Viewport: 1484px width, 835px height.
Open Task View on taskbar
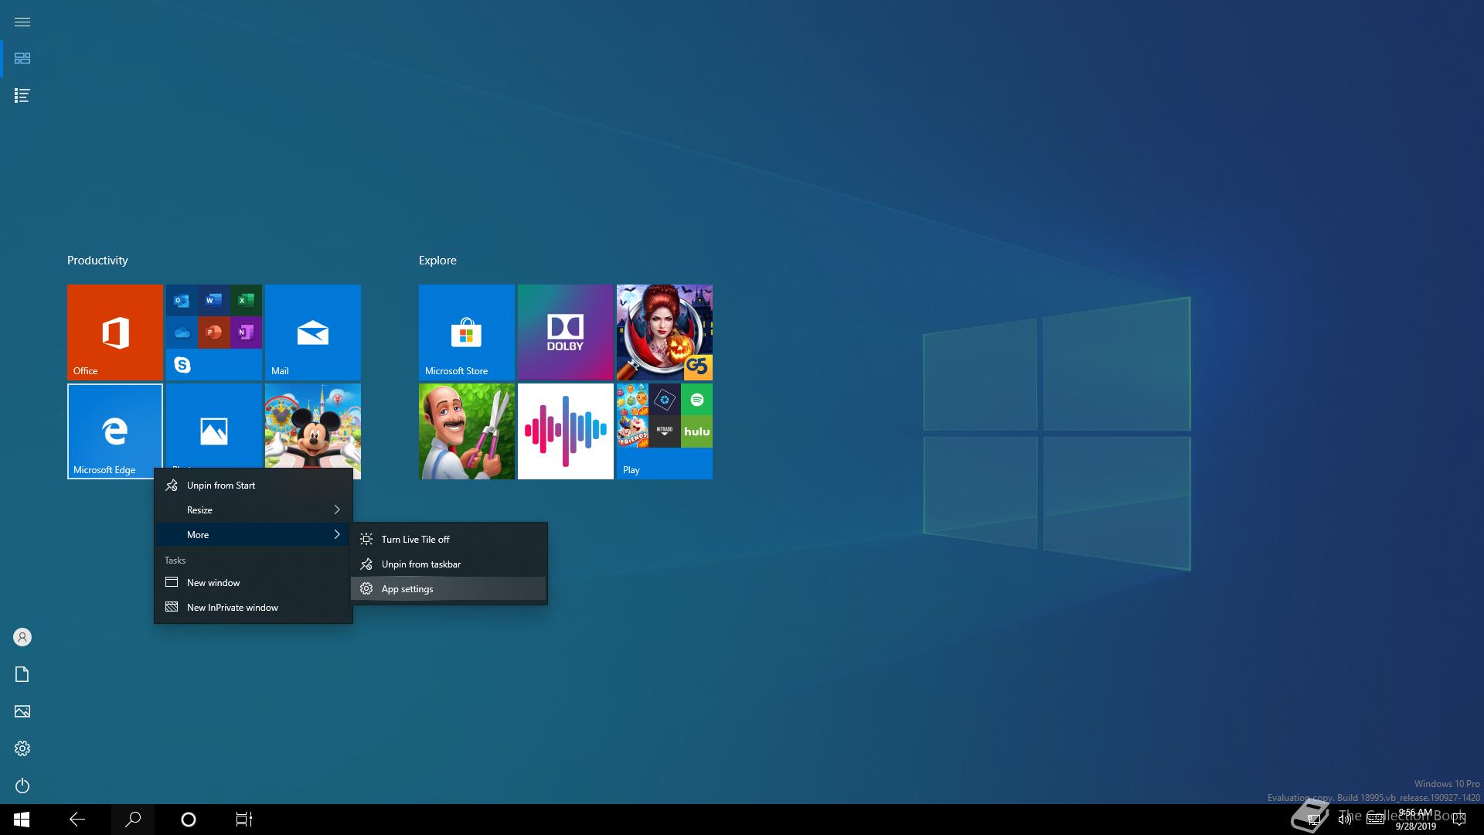point(244,820)
